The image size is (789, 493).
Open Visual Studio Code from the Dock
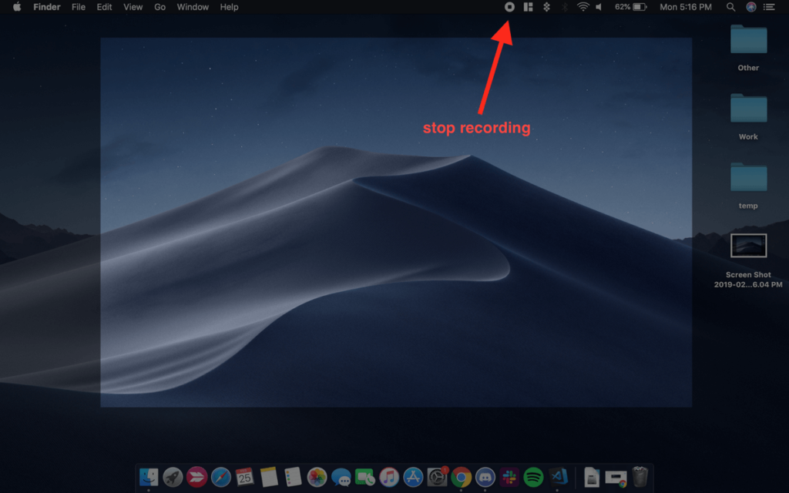point(559,478)
